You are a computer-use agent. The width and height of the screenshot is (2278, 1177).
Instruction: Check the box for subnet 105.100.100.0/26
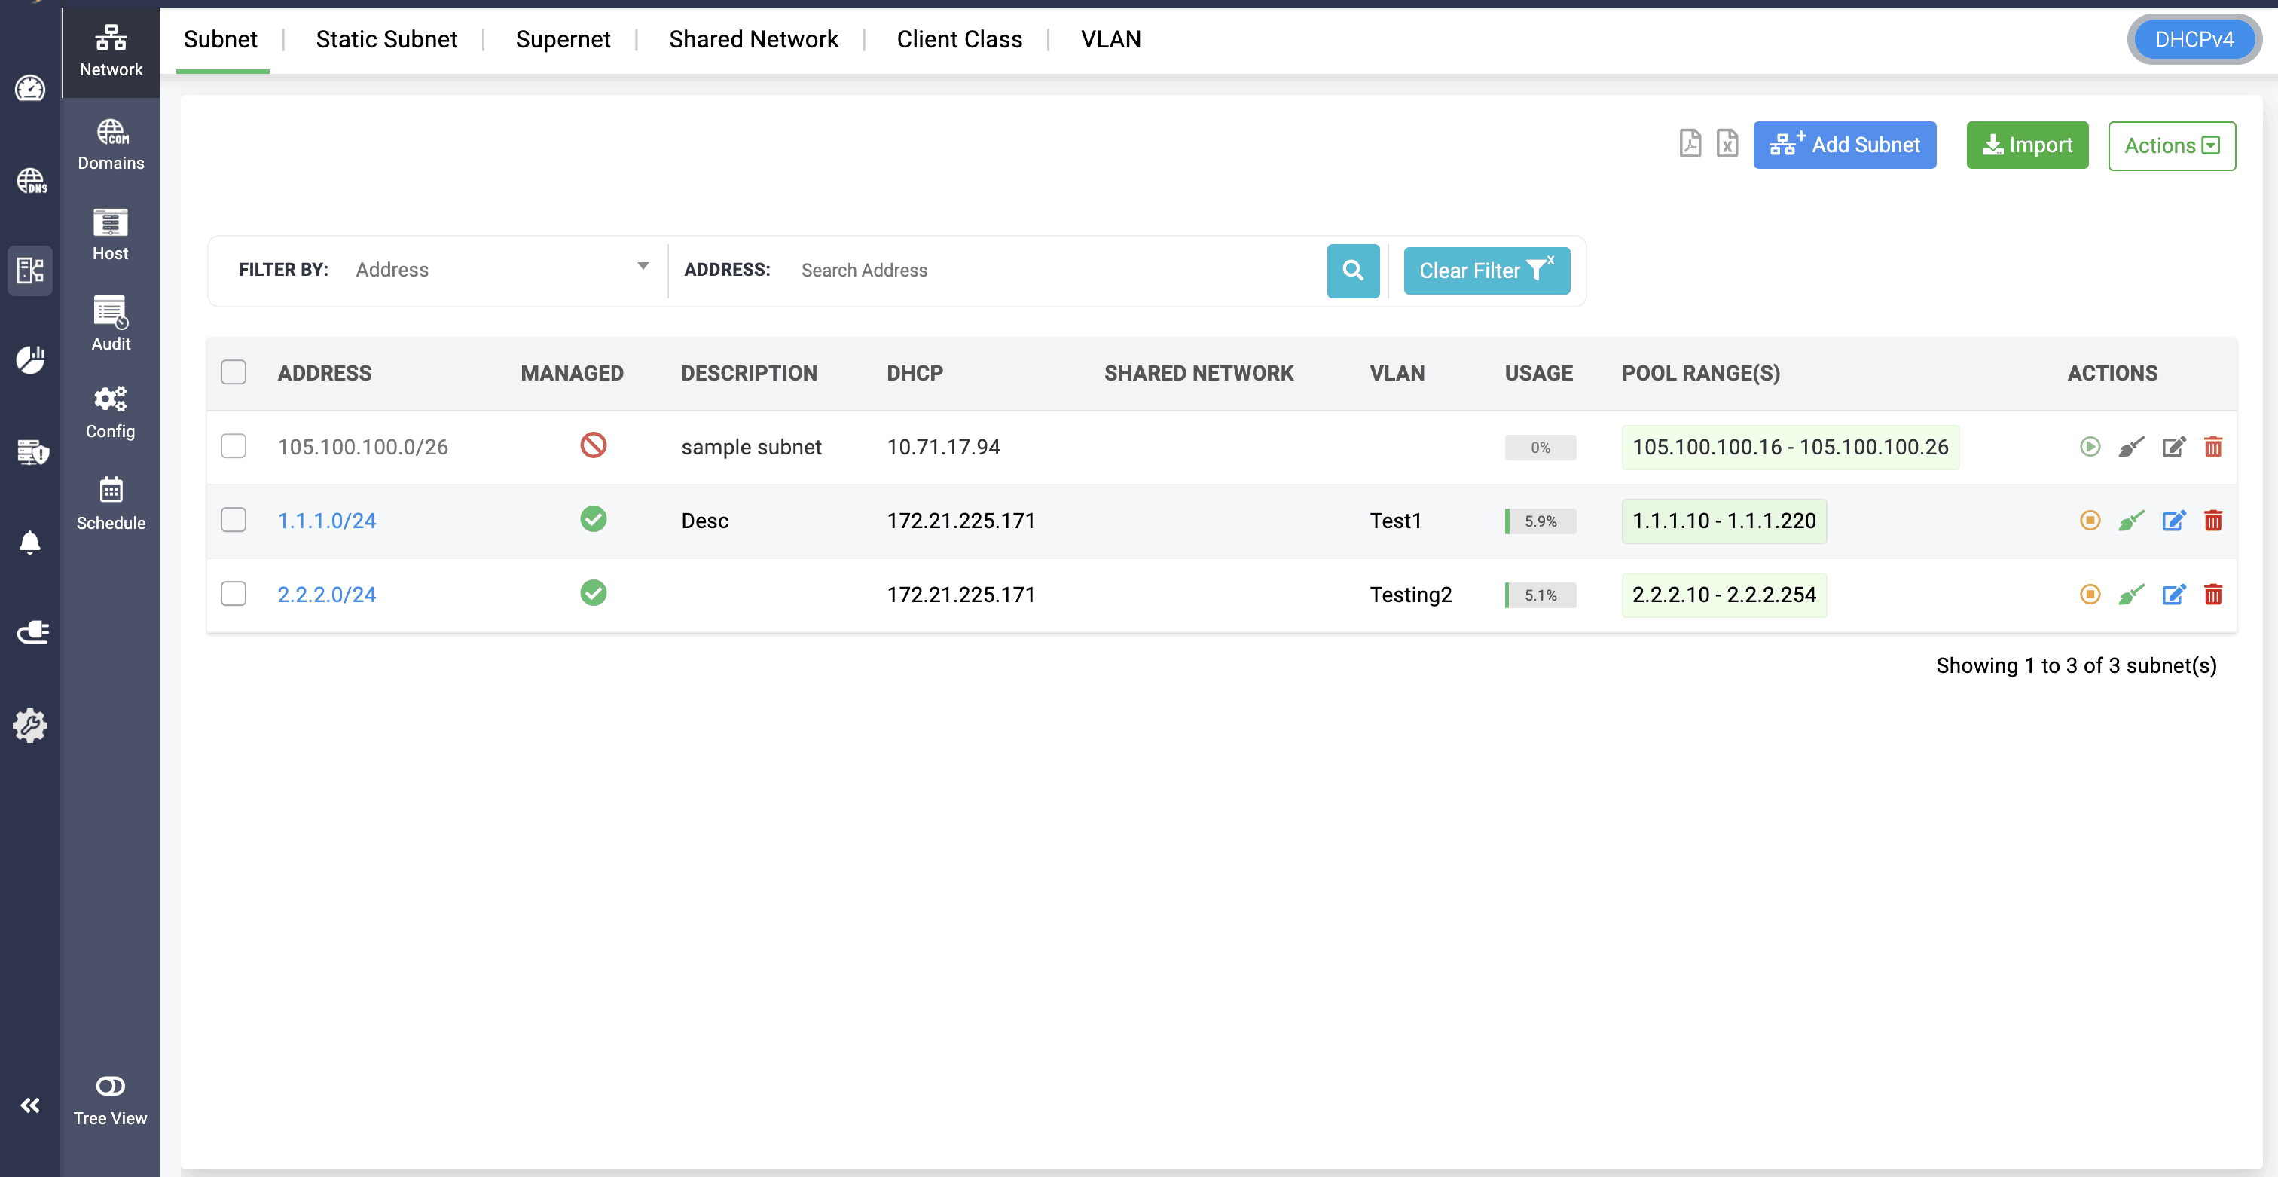tap(234, 445)
